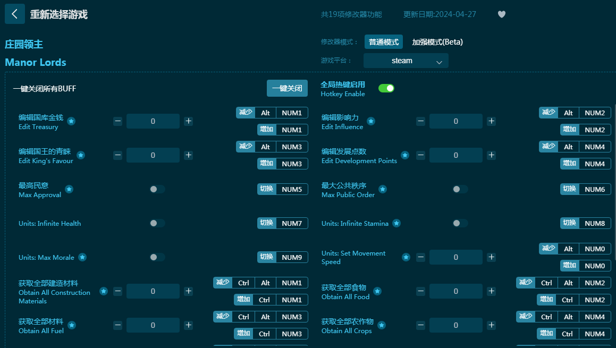Click star next to Units: Set Movement Speed
This screenshot has height=348, width=616.
[x=406, y=257]
